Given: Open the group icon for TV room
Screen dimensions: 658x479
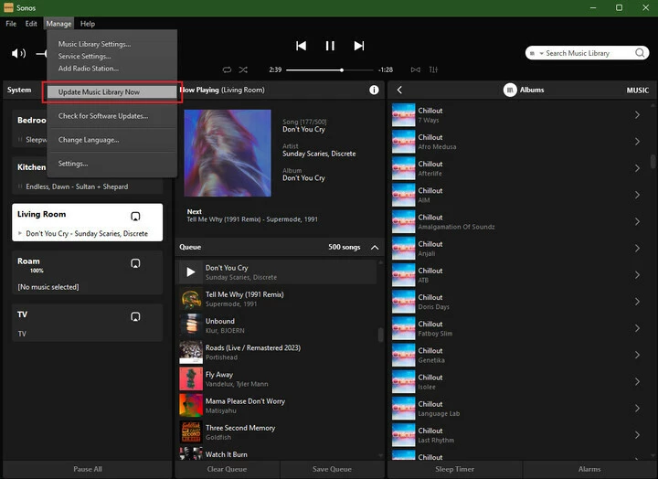Looking at the screenshot, I should [135, 316].
